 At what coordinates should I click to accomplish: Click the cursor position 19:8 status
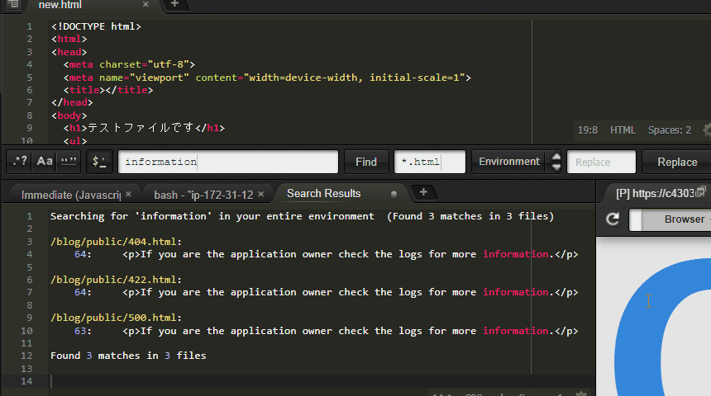point(588,130)
